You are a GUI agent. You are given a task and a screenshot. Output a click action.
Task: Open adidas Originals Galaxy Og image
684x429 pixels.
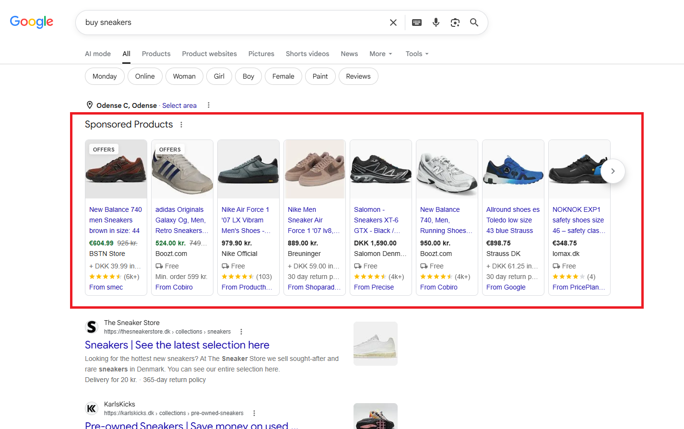(x=182, y=169)
